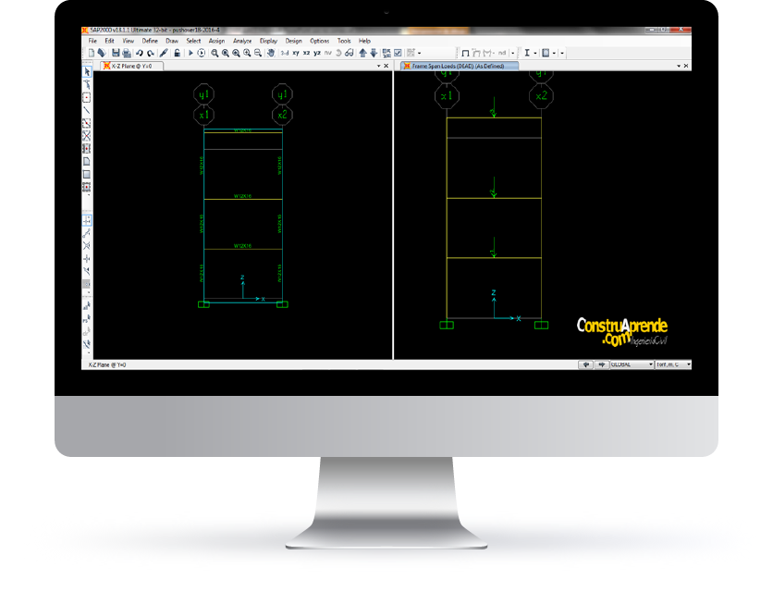Screen dimensions: 773x592
Task: Toggle snap to points and grid intersections
Action: pos(87,220)
